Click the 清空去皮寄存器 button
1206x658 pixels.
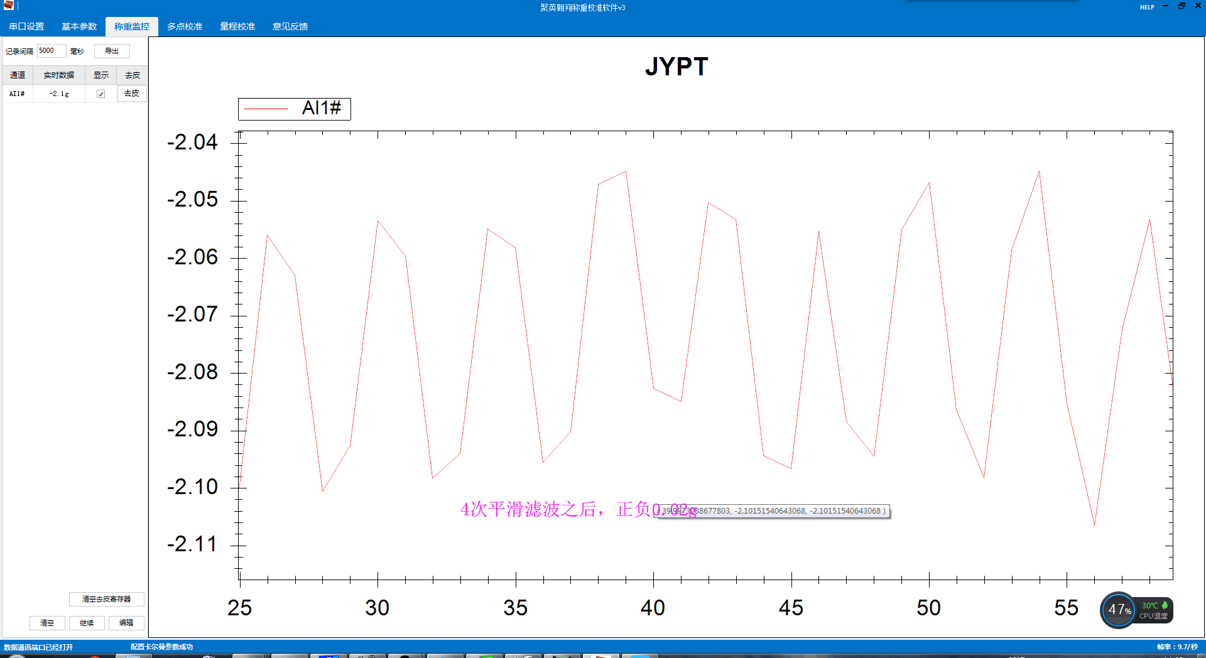[107, 599]
